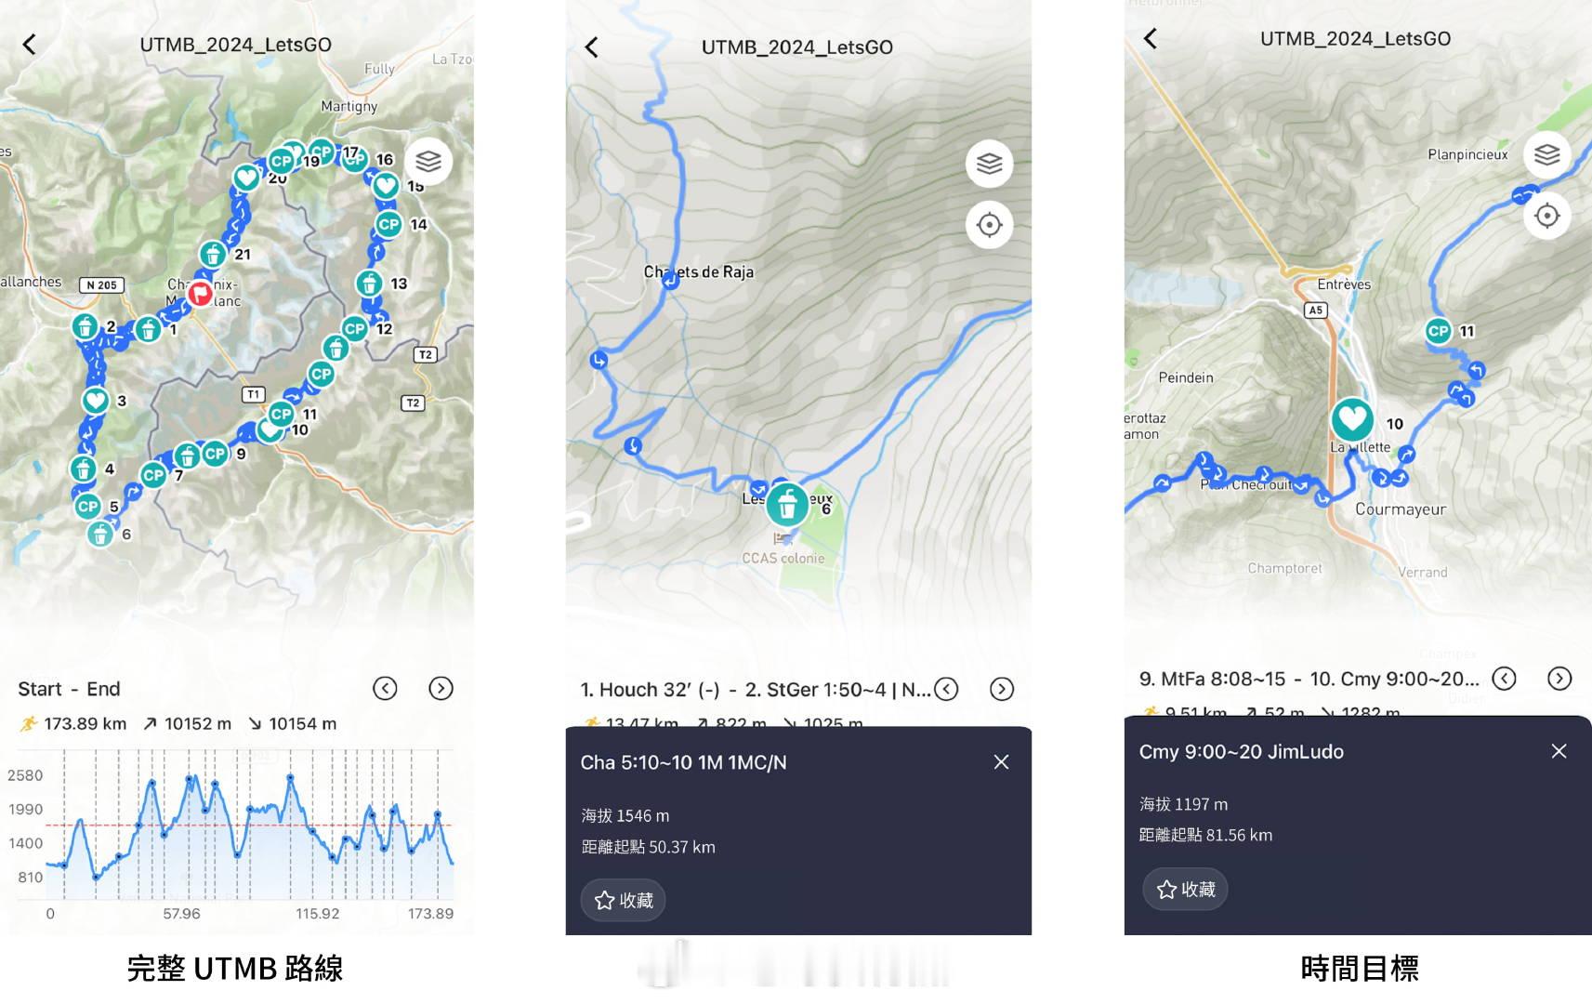Toggle 收藏 star for the Cmy waypoint
This screenshot has height=1004, width=1592.
[1185, 889]
